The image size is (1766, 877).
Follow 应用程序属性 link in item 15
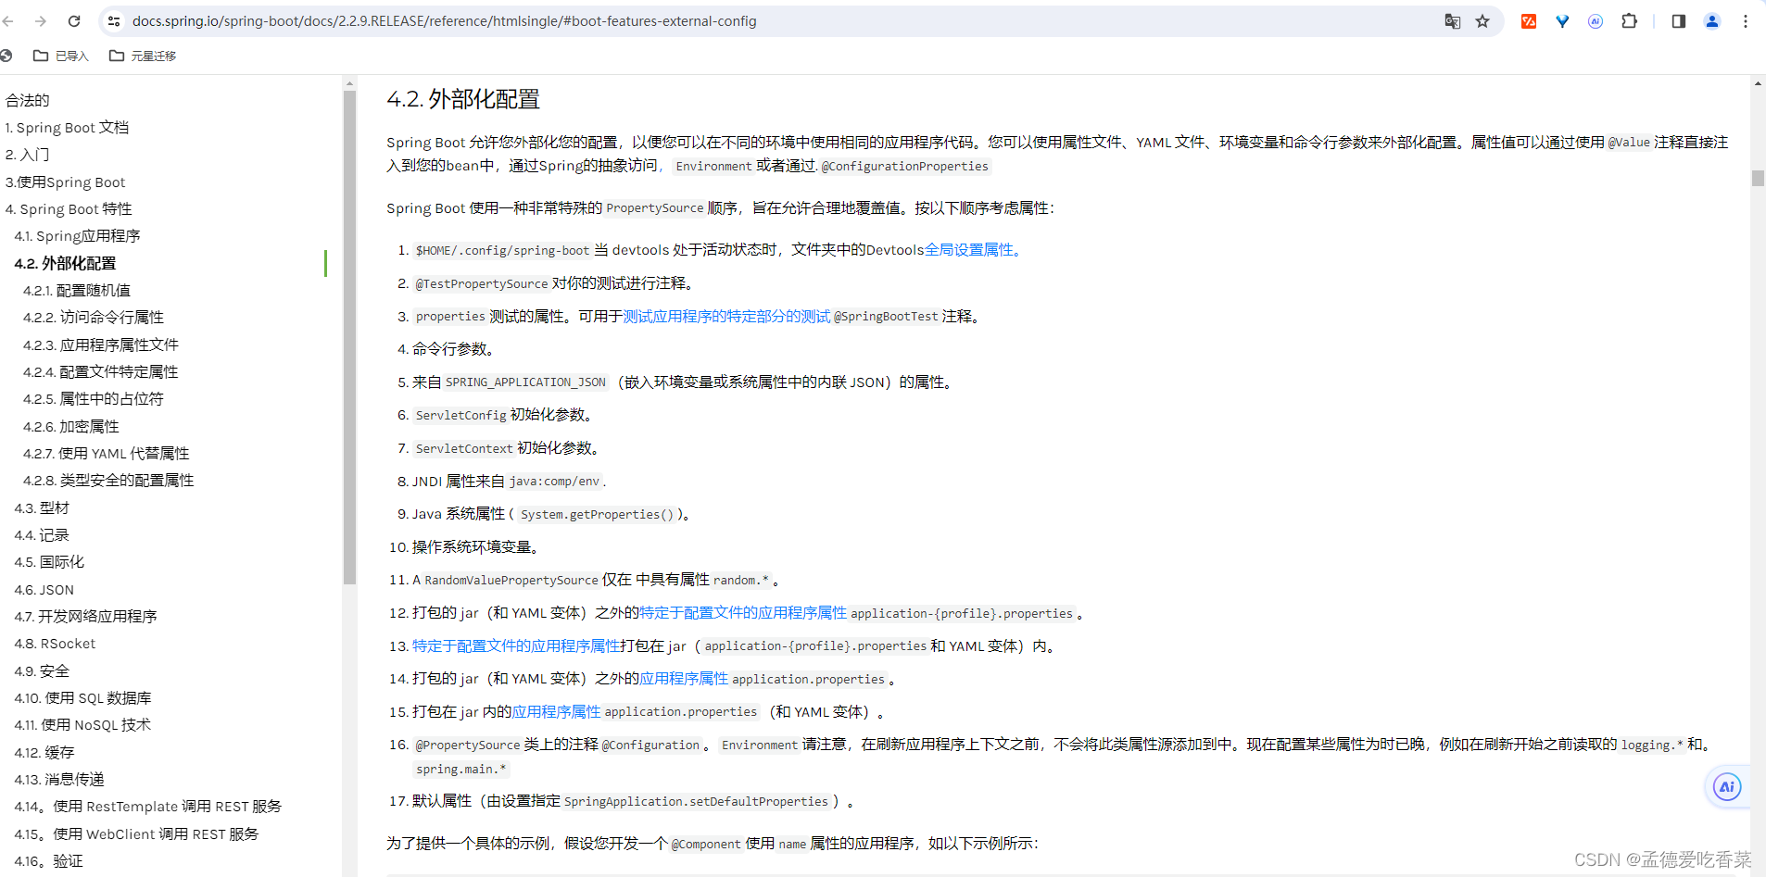coord(556,712)
